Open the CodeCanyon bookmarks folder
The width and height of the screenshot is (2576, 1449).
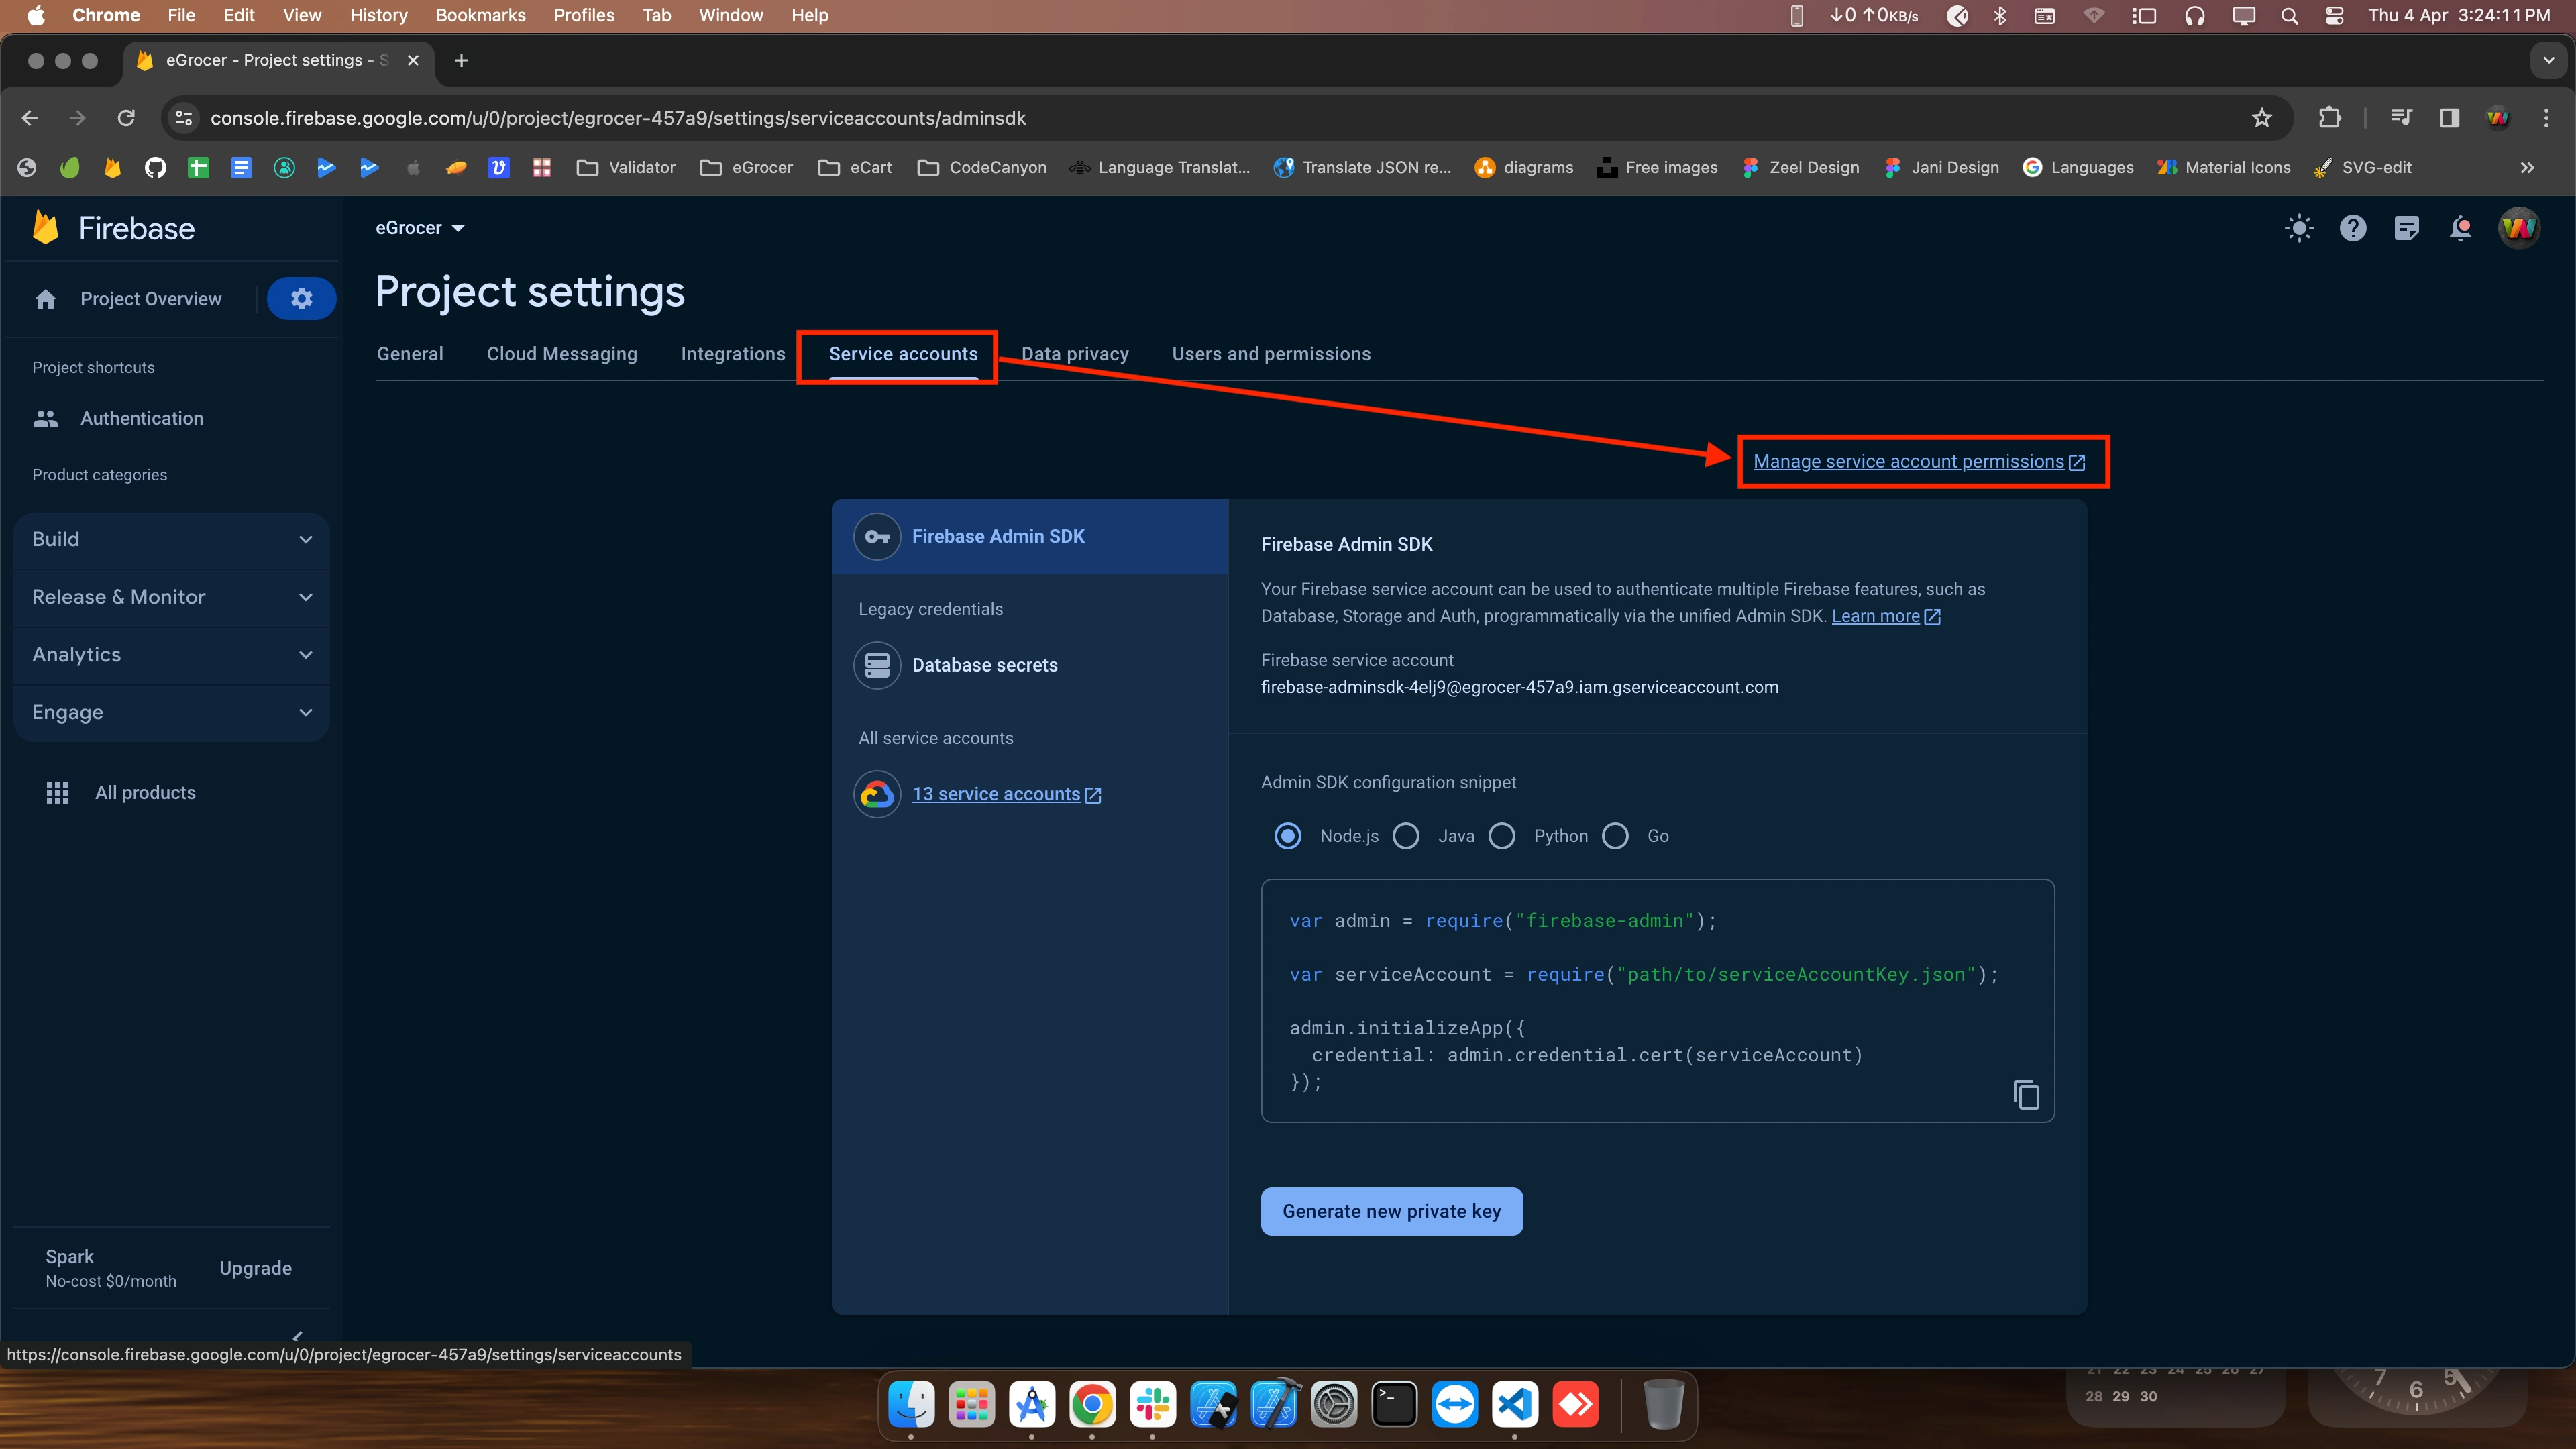point(982,167)
